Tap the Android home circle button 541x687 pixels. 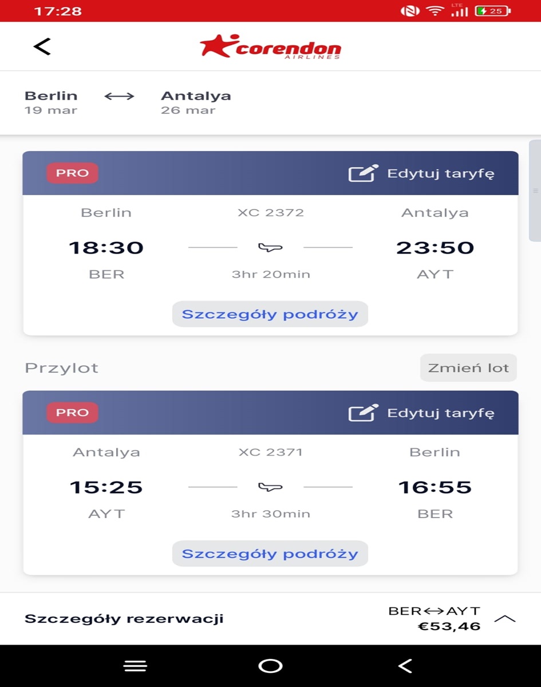pos(270,666)
